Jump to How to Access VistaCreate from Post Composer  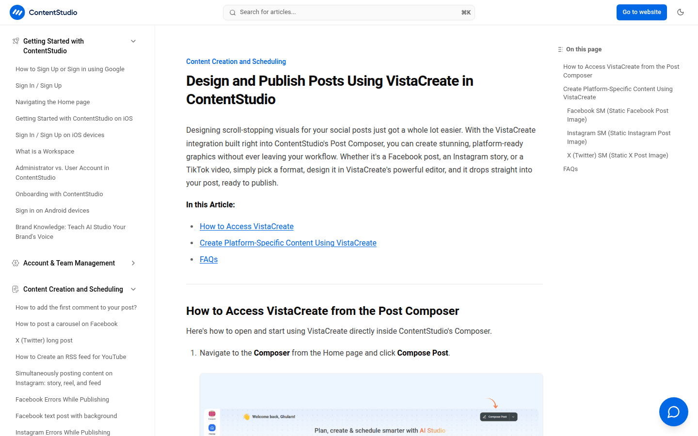(621, 71)
